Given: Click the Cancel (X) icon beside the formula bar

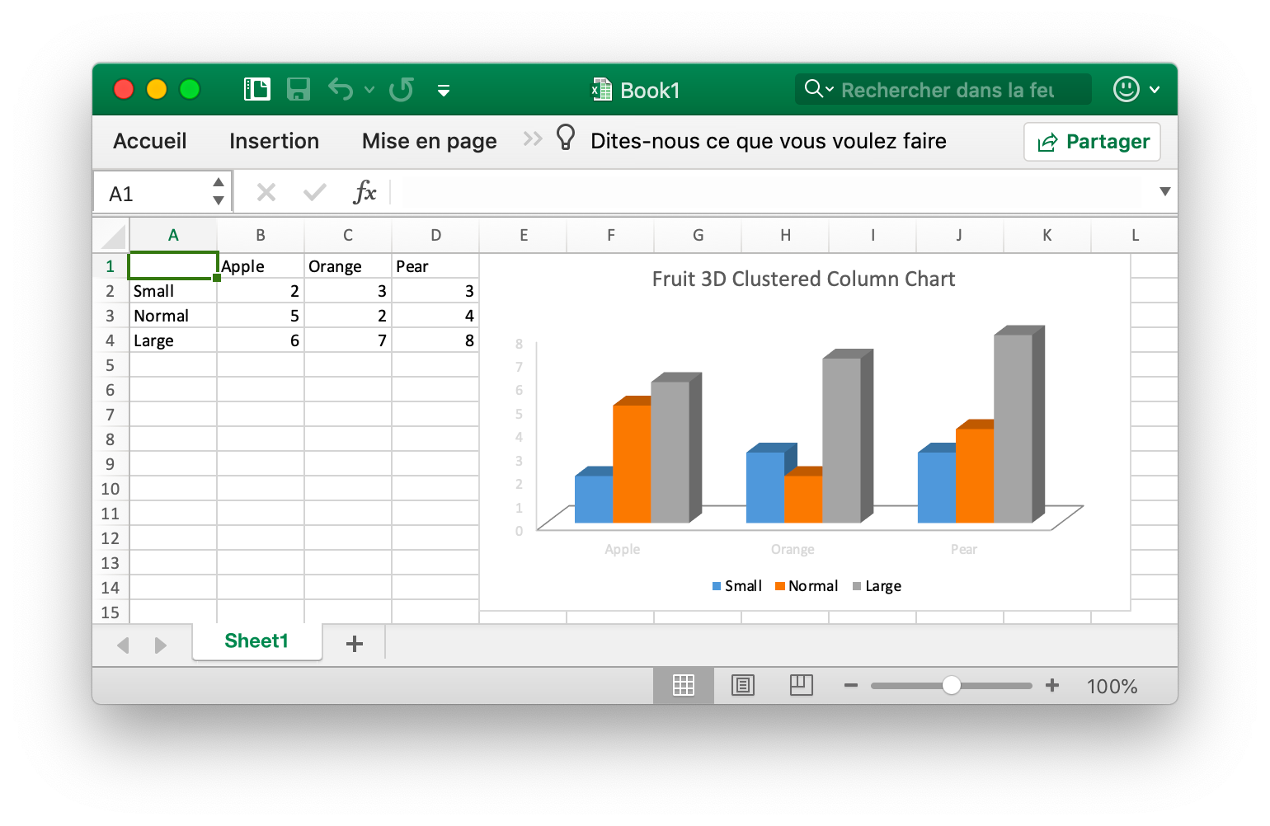Looking at the screenshot, I should tap(266, 191).
